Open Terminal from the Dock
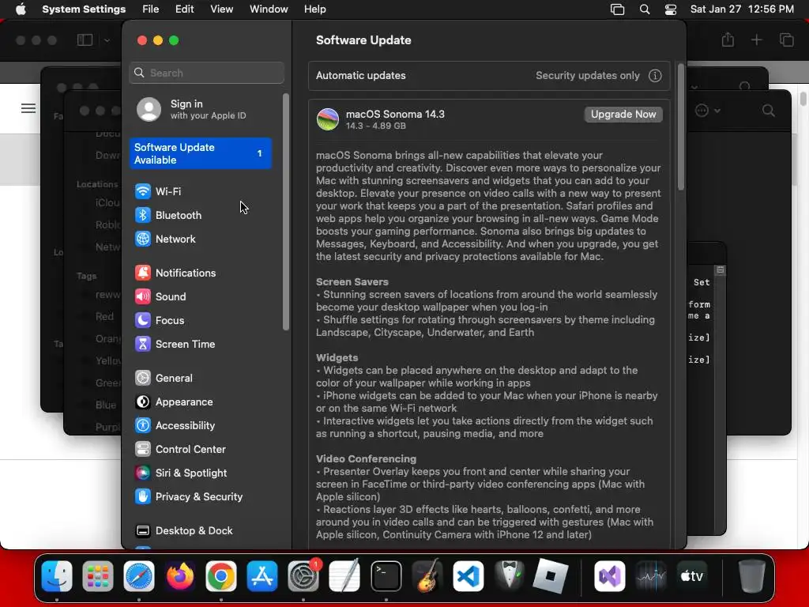 point(386,576)
